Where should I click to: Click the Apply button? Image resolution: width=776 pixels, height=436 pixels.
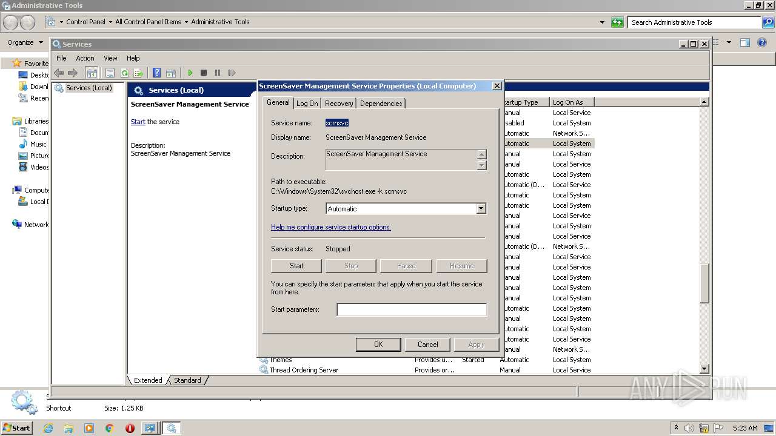coord(477,345)
